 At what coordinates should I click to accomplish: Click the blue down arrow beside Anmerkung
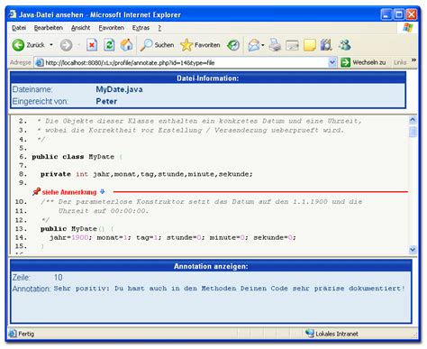point(102,191)
